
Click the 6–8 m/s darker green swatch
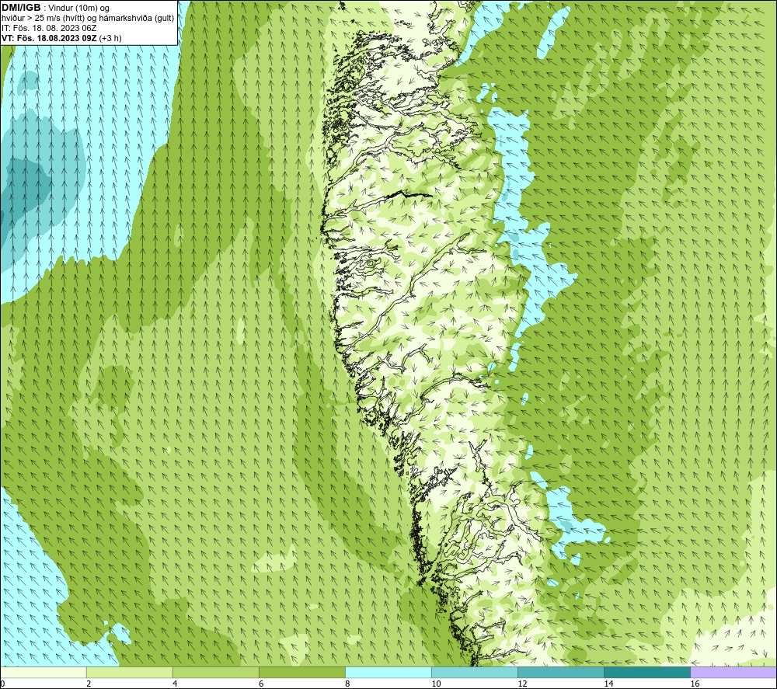[302, 672]
